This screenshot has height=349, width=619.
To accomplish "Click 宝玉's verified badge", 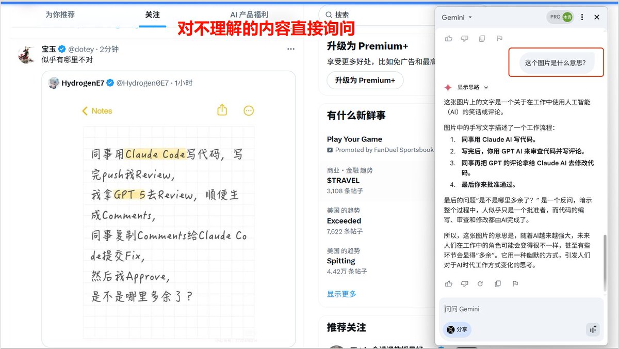I will pyautogui.click(x=62, y=49).
